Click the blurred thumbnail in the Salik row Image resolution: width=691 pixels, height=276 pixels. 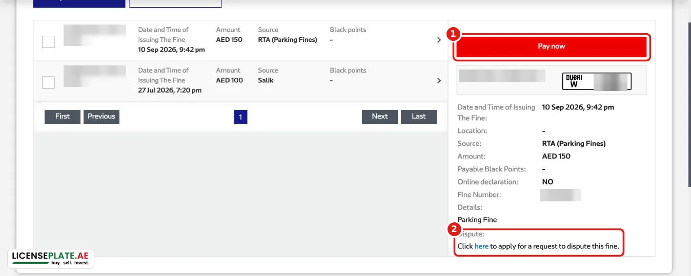coord(95,76)
